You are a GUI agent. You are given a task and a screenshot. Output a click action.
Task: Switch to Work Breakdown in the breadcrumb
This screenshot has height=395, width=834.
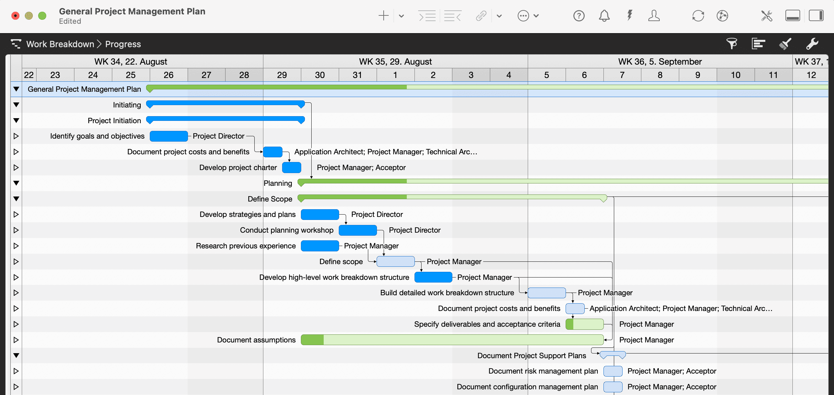[60, 44]
